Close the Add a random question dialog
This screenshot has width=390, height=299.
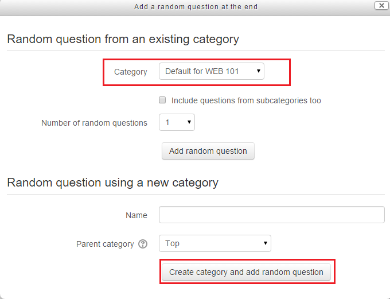pyautogui.click(x=380, y=6)
